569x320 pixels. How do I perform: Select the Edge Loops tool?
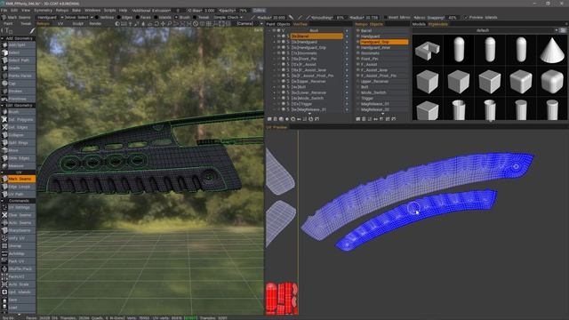click(18, 187)
